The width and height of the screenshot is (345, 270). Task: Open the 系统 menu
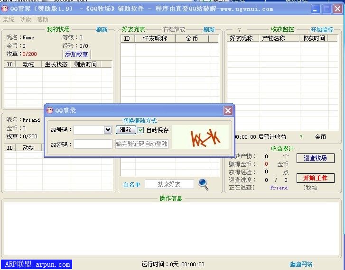pos(9,20)
